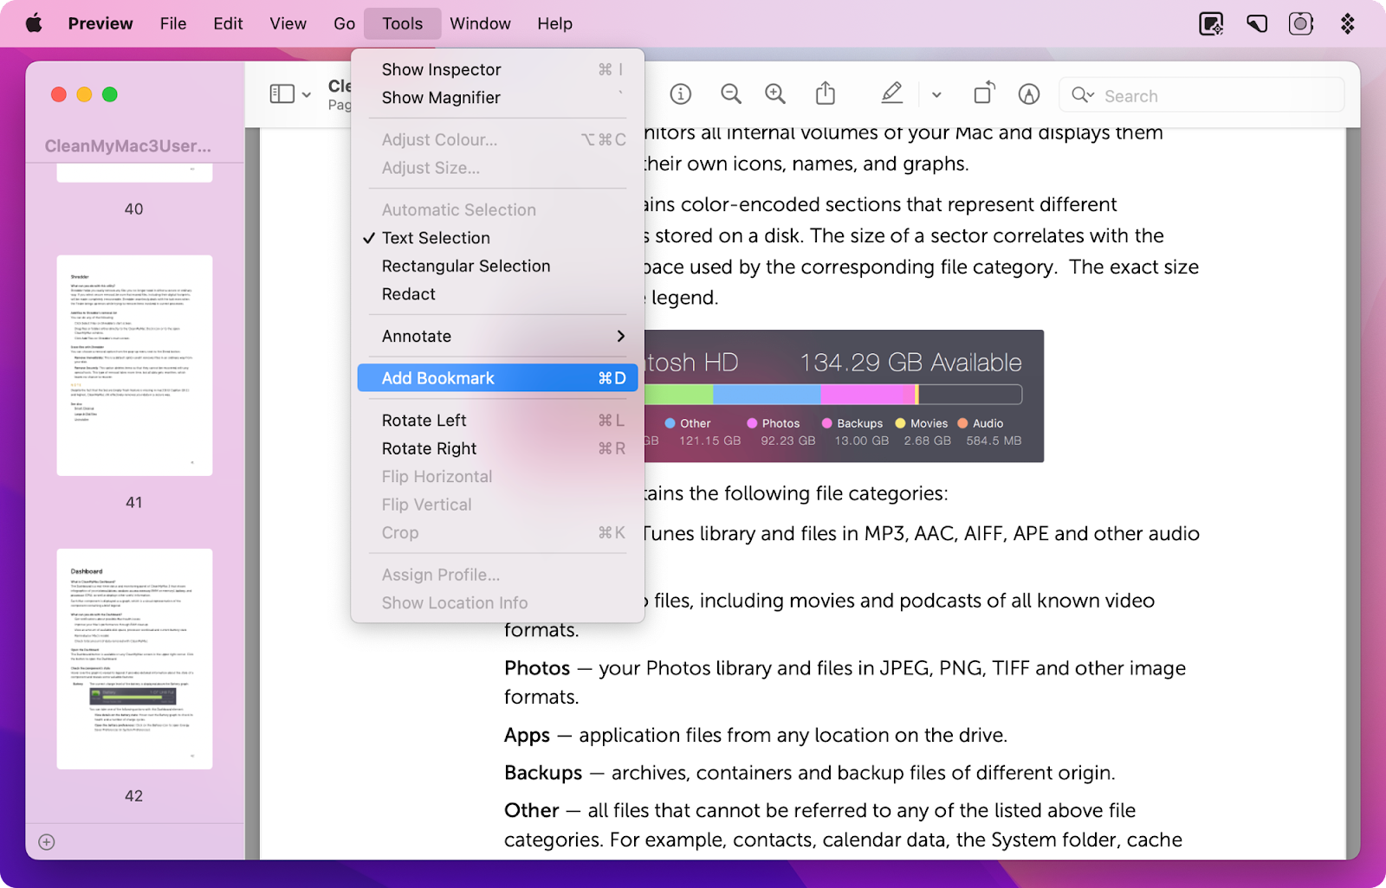
Task: Choose Show Inspector
Action: pos(498,69)
